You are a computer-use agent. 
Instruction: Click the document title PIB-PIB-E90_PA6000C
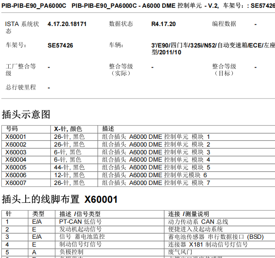[x=33, y=6]
